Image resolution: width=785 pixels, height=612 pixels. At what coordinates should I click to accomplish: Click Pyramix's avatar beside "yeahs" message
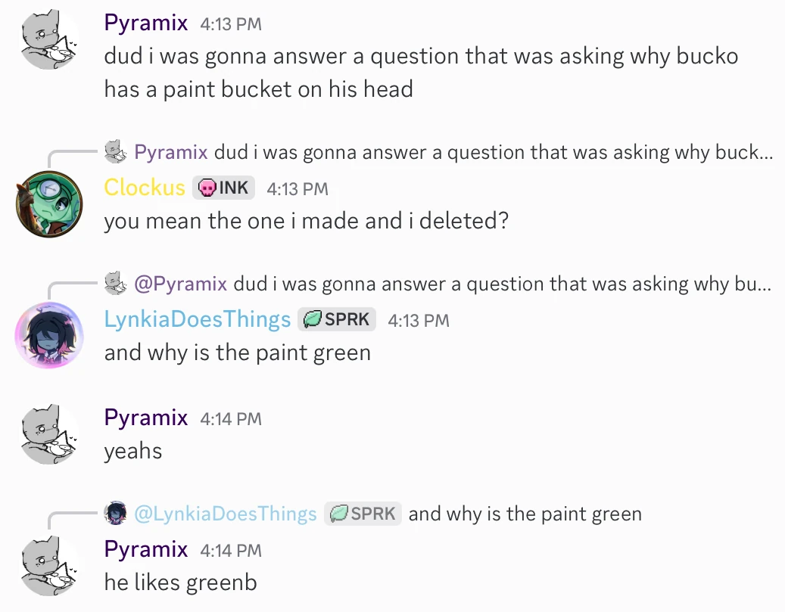tap(48, 433)
